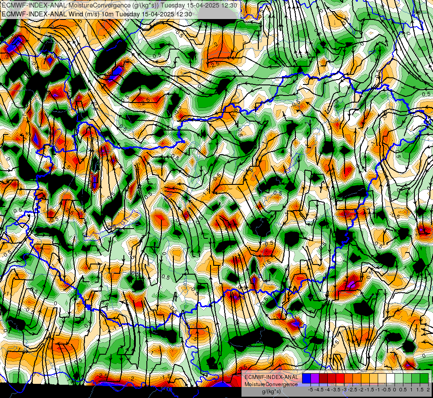Click the blue legend swatch below -5
Image resolution: width=433 pixels, height=398 pixels.
[307, 379]
